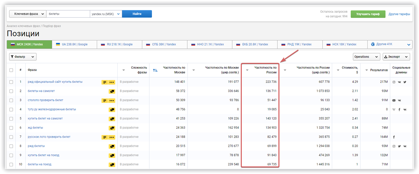Open the Operations dropdown

pos(366,57)
